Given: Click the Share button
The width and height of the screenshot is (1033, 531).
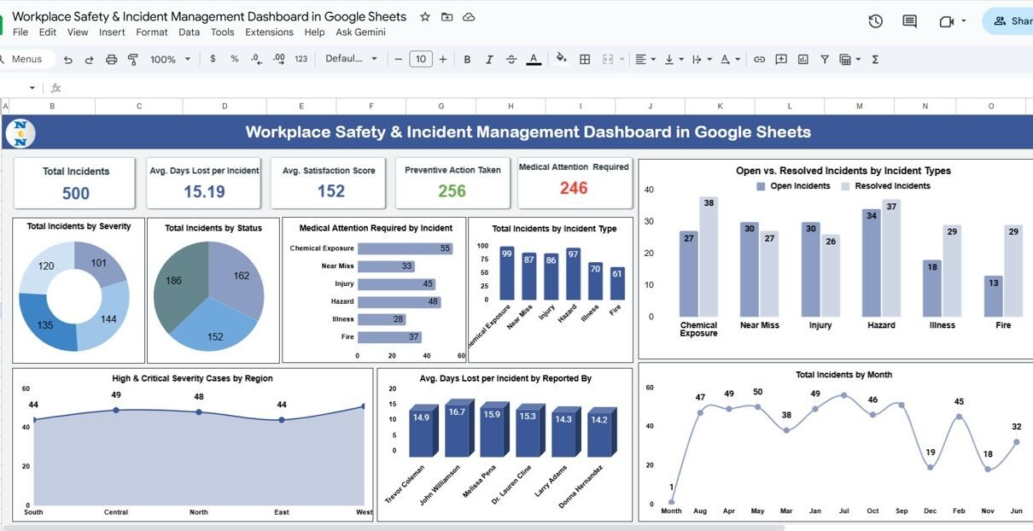Looking at the screenshot, I should click(1012, 21).
